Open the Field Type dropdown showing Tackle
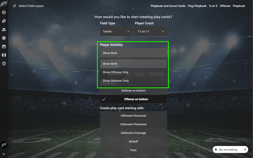 pyautogui.click(x=116, y=31)
